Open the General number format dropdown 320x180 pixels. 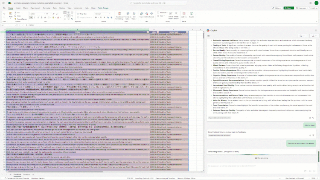pos(104,14)
